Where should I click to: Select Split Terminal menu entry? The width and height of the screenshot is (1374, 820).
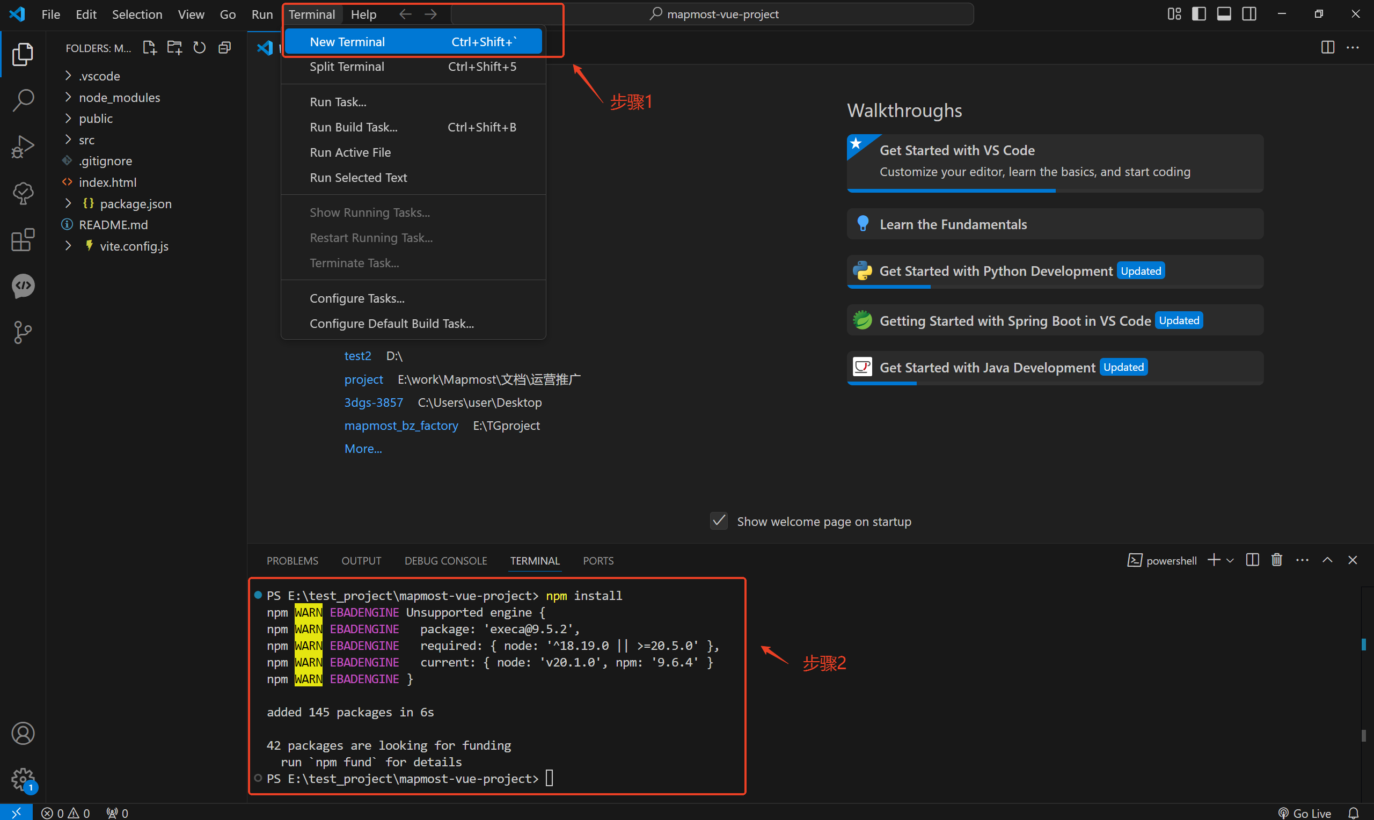pos(413,67)
